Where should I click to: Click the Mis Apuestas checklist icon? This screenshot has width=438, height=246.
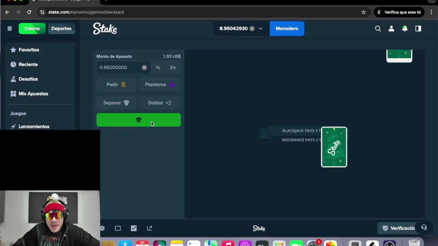pos(13,94)
